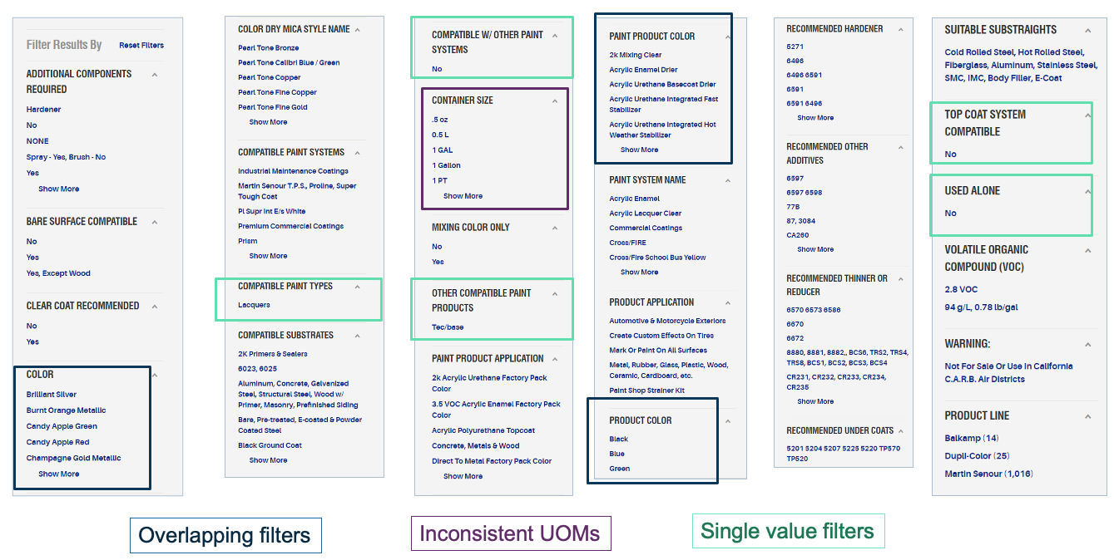Collapse the PRODUCT LINE section
This screenshot has width=1114, height=560.
pyautogui.click(x=1088, y=415)
